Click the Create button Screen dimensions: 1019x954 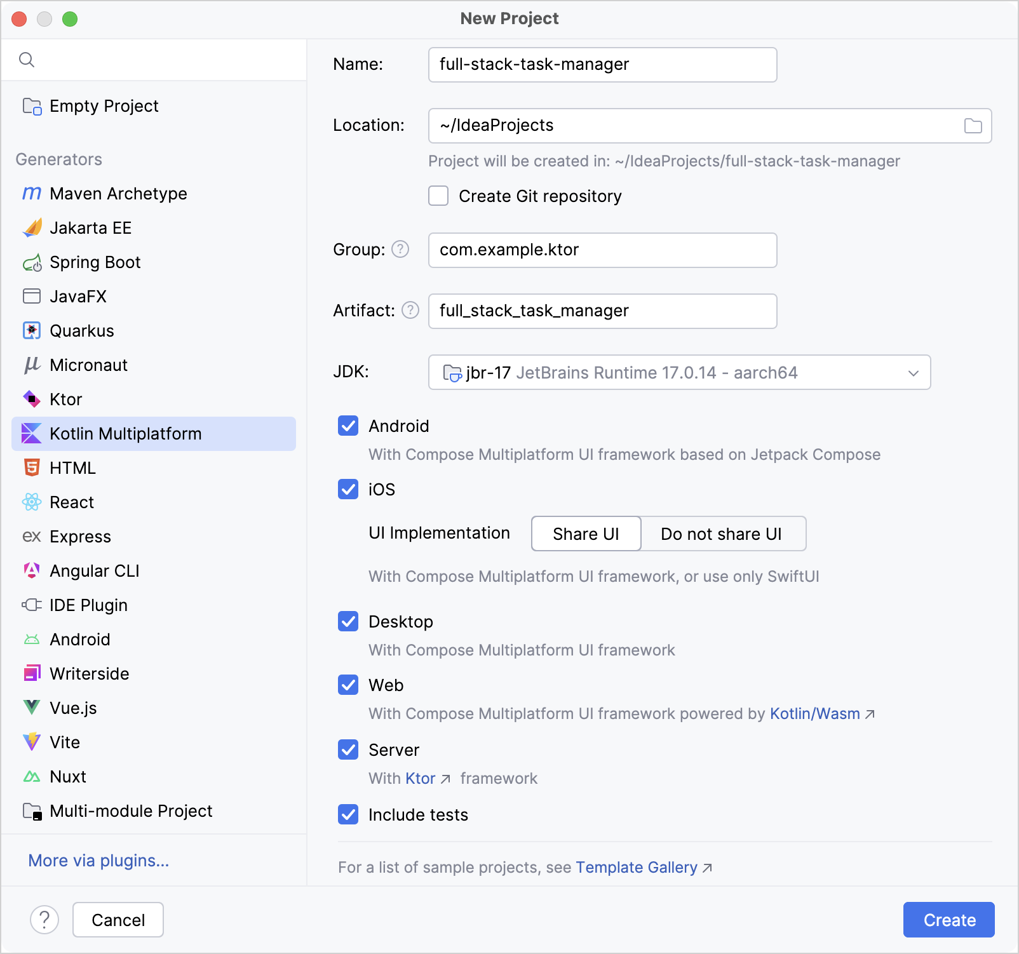coord(948,919)
